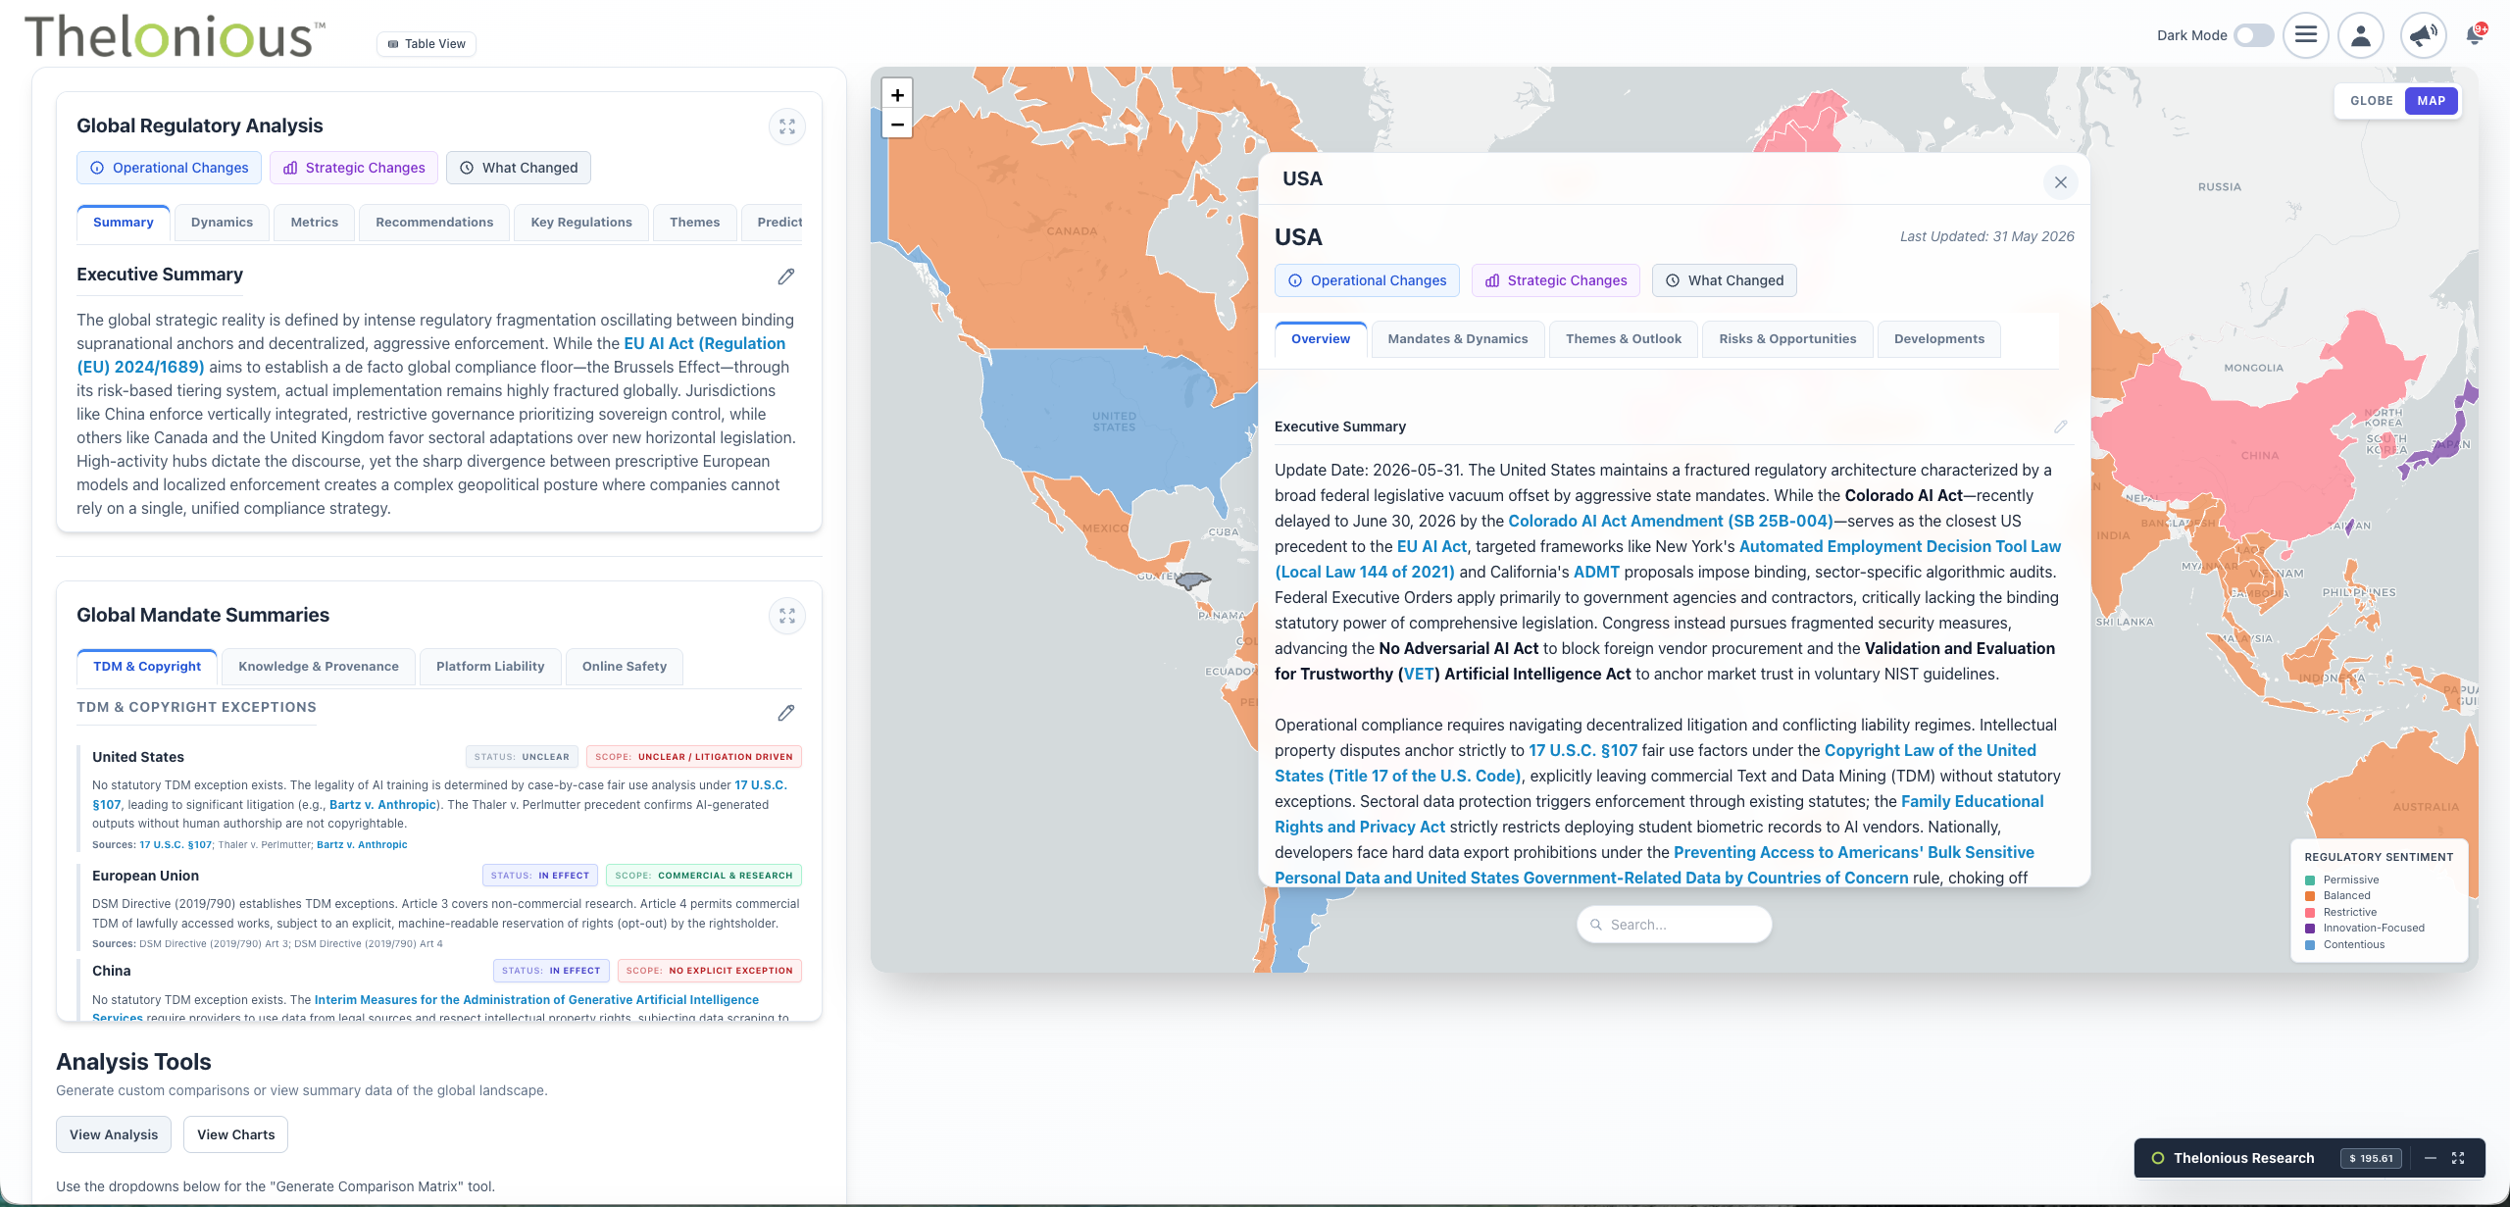Image resolution: width=2510 pixels, height=1207 pixels.
Task: Open the Knowledge & Provenance tab
Action: tap(319, 667)
